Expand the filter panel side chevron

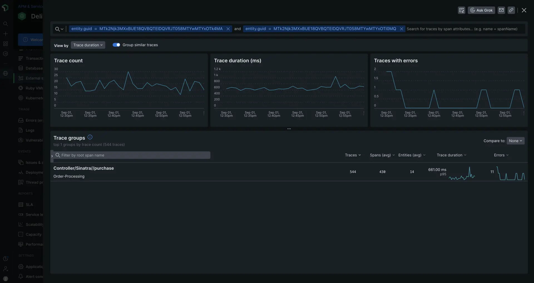[x=52, y=156]
